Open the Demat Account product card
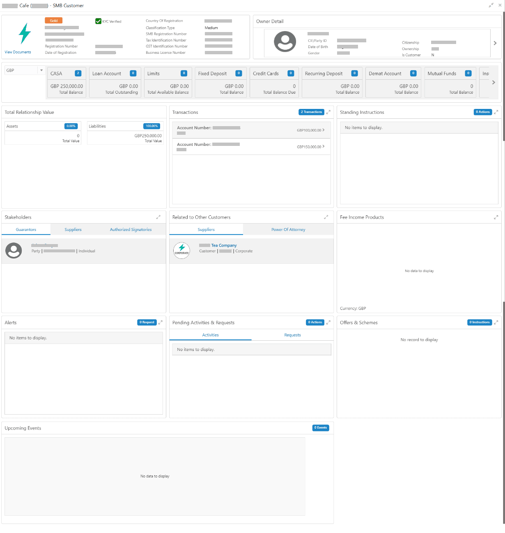Viewport: 505px width, 533px height. click(x=393, y=82)
